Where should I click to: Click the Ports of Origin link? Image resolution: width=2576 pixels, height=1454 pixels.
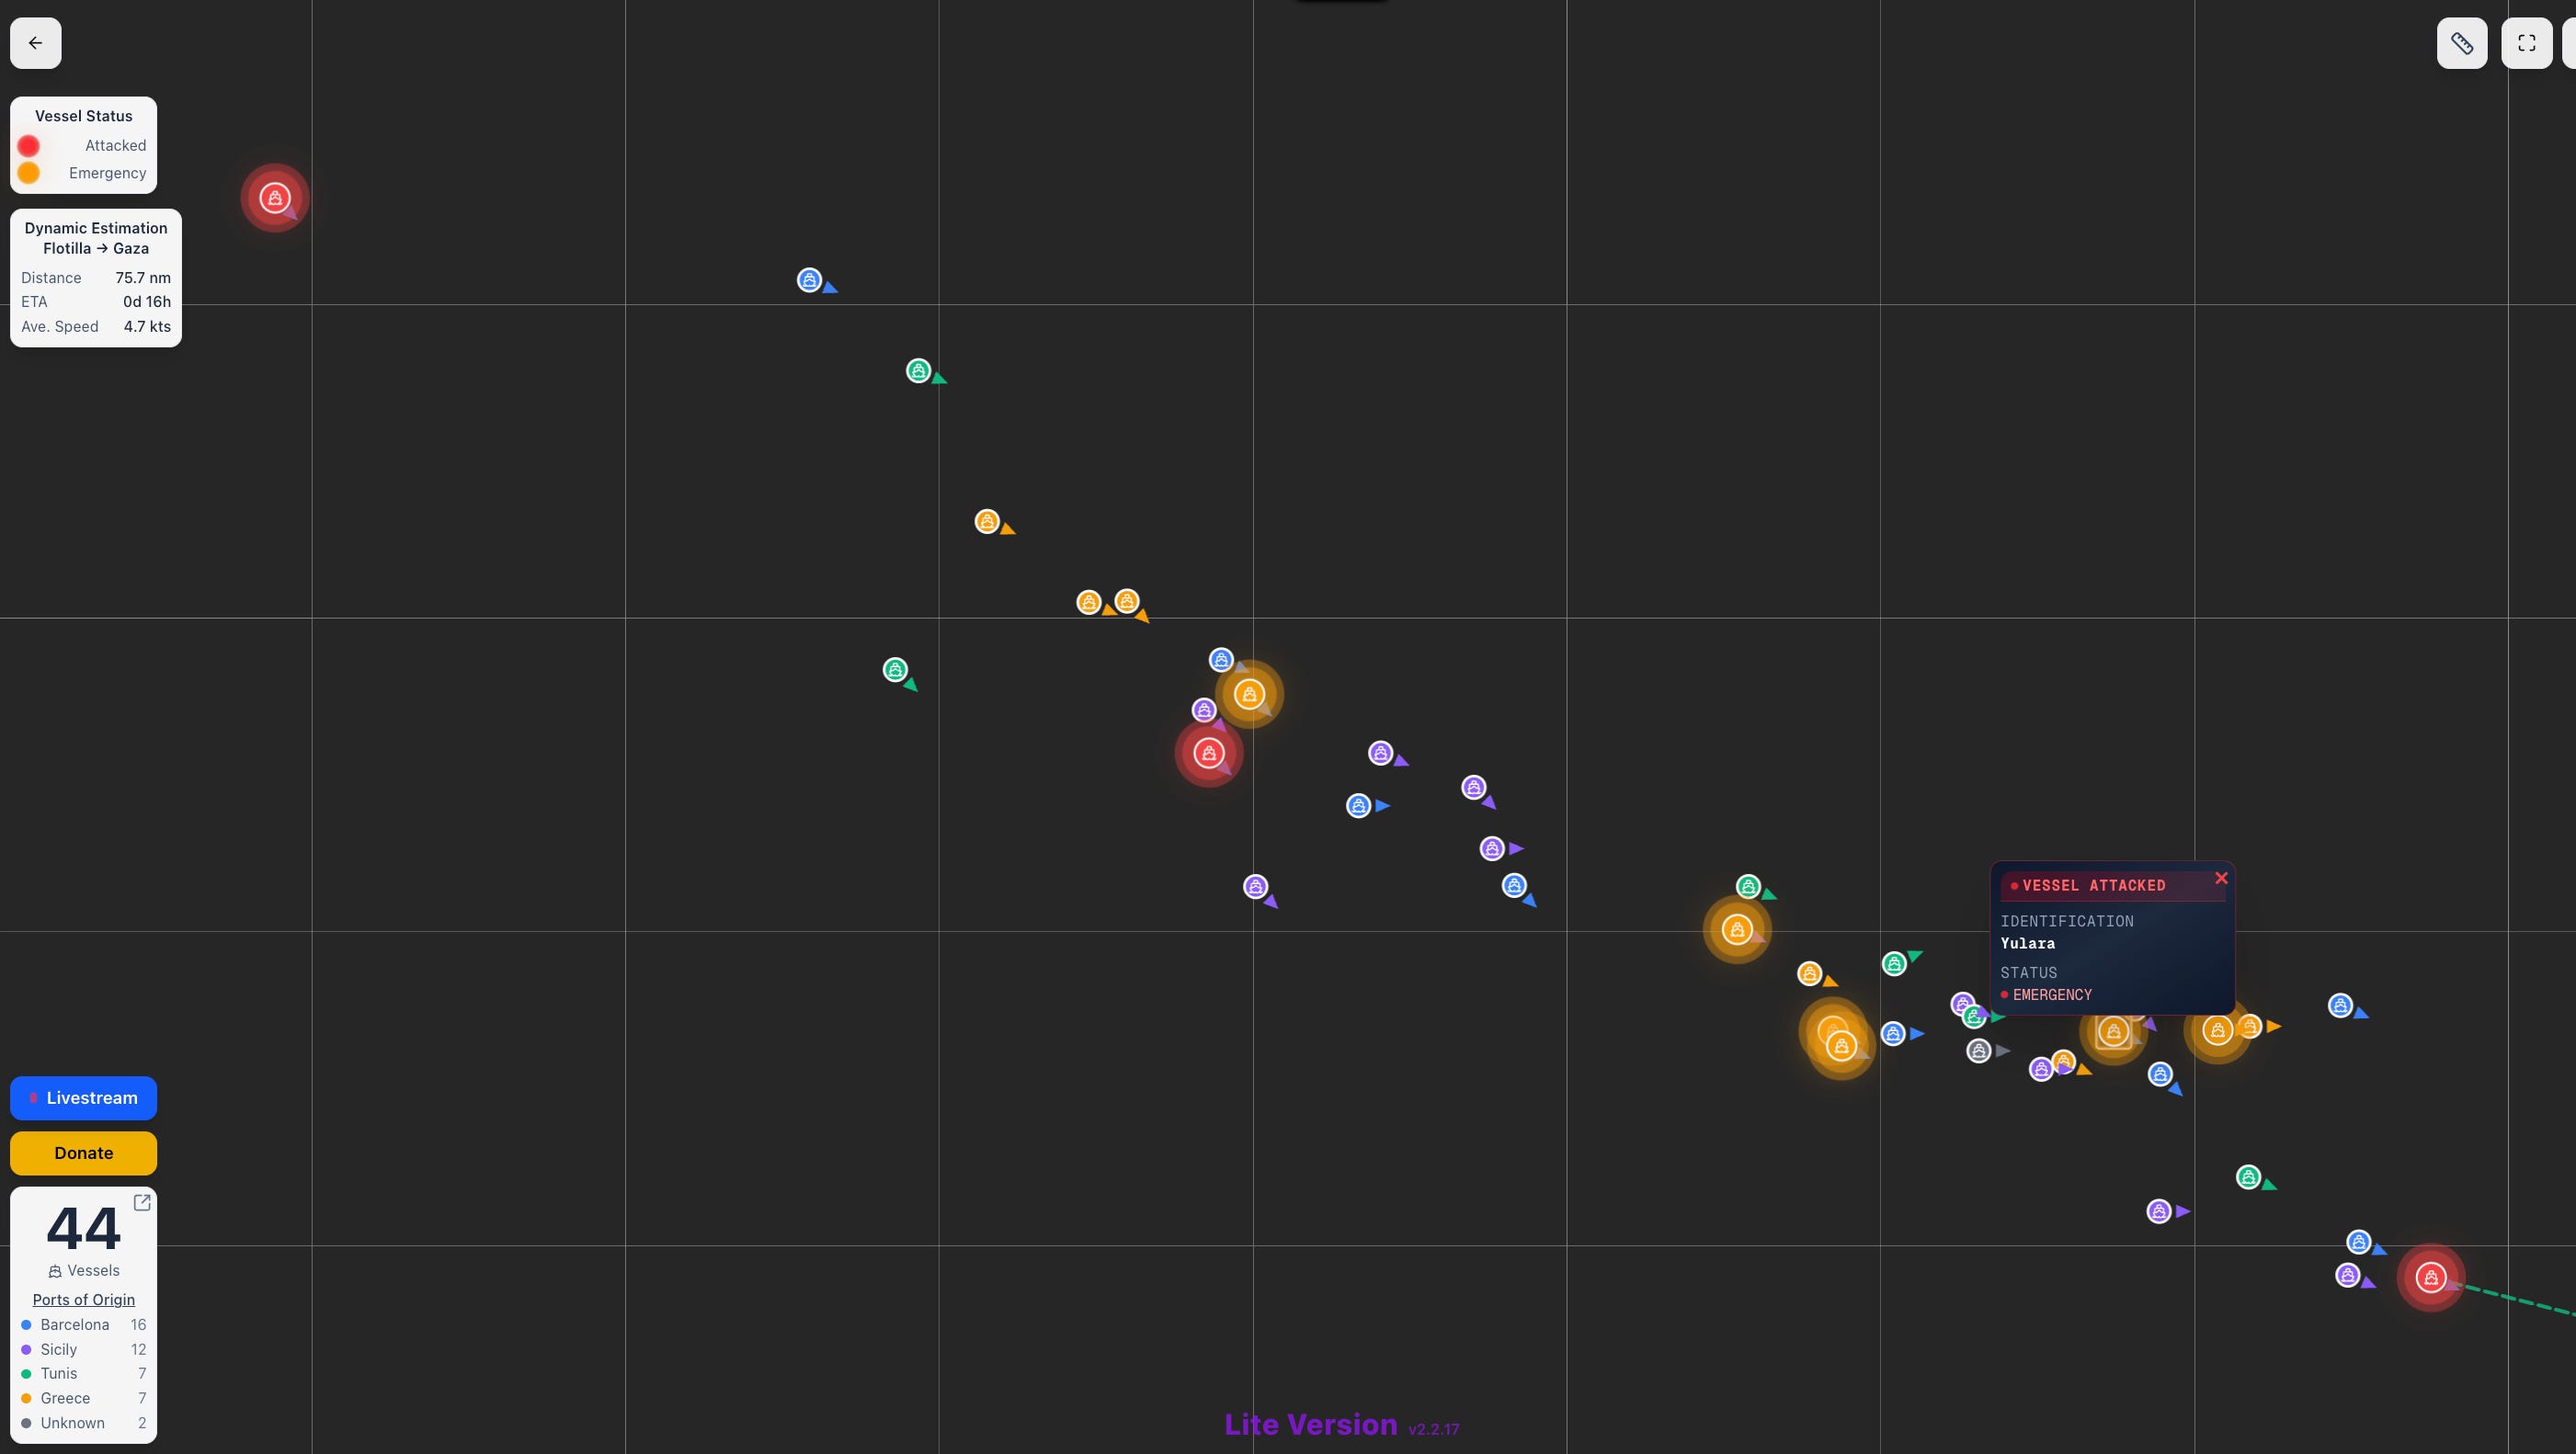click(84, 1299)
